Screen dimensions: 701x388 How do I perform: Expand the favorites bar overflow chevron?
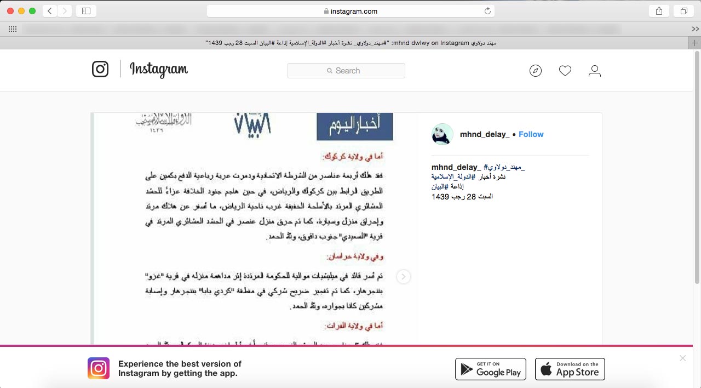695,29
